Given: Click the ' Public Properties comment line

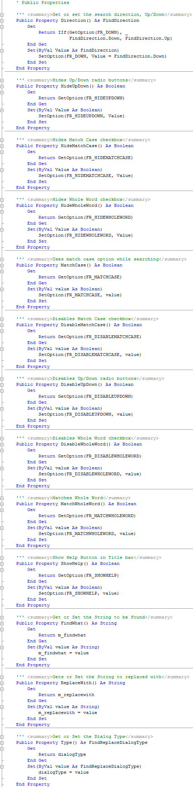Looking at the screenshot, I should click(x=43, y=2).
